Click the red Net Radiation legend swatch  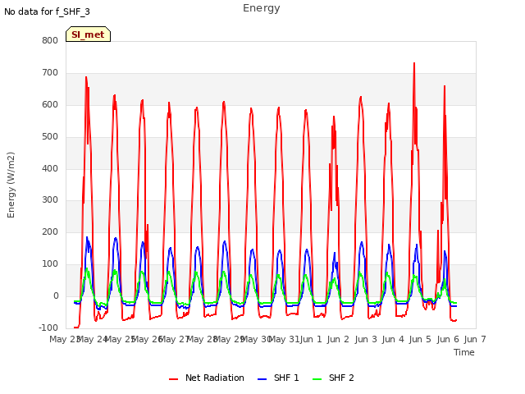point(173,379)
